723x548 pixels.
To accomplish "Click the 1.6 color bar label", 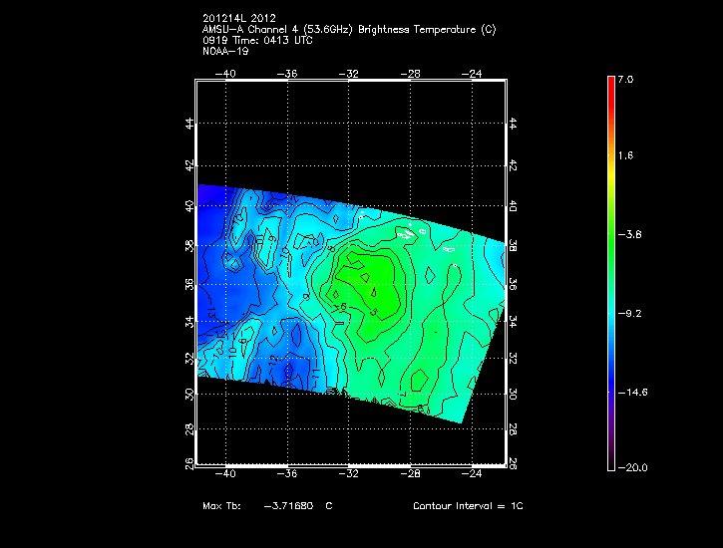I will pos(624,156).
